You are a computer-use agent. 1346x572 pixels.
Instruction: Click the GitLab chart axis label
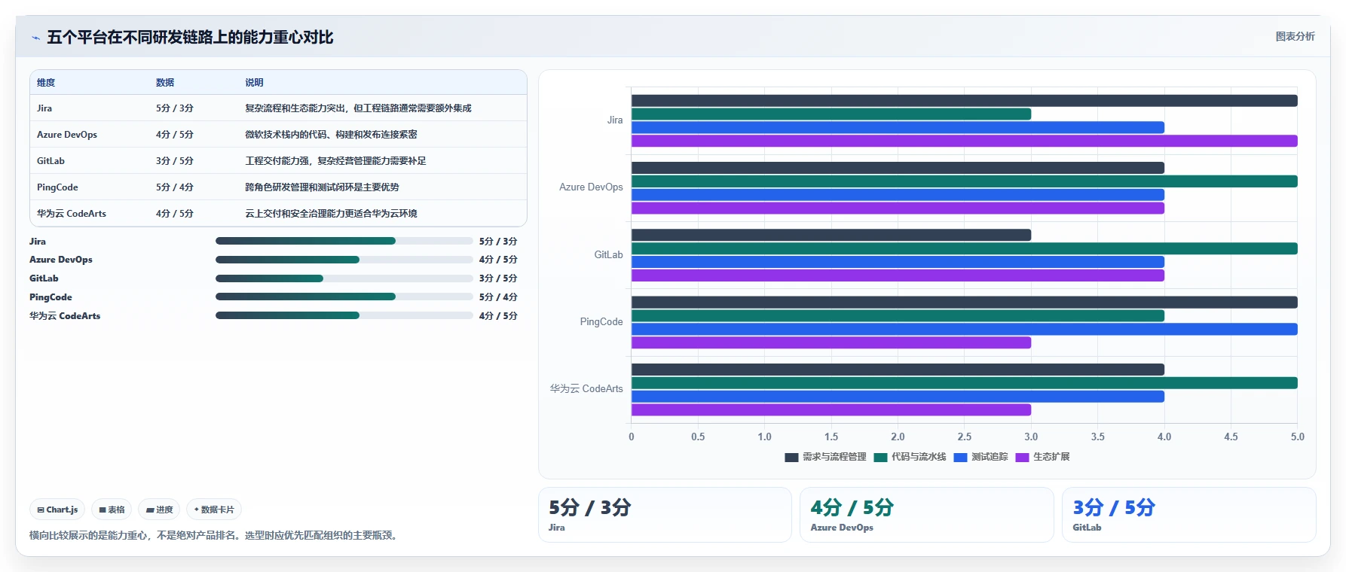pos(608,255)
